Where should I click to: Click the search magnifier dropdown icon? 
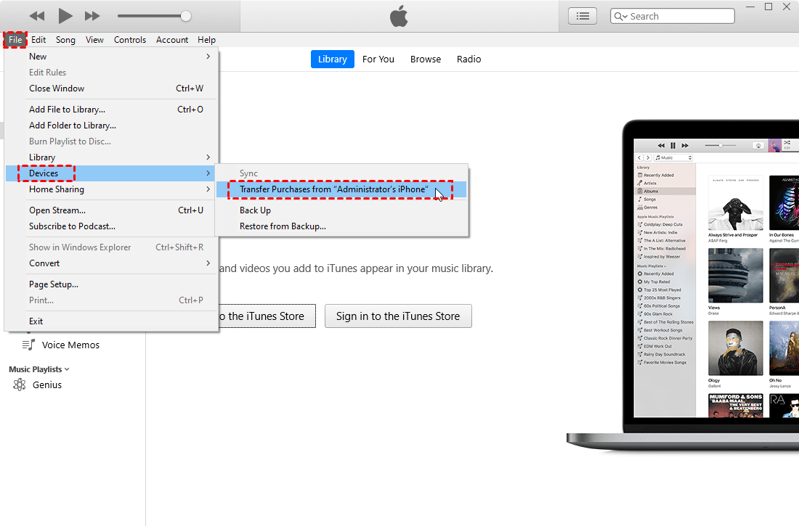(x=620, y=16)
